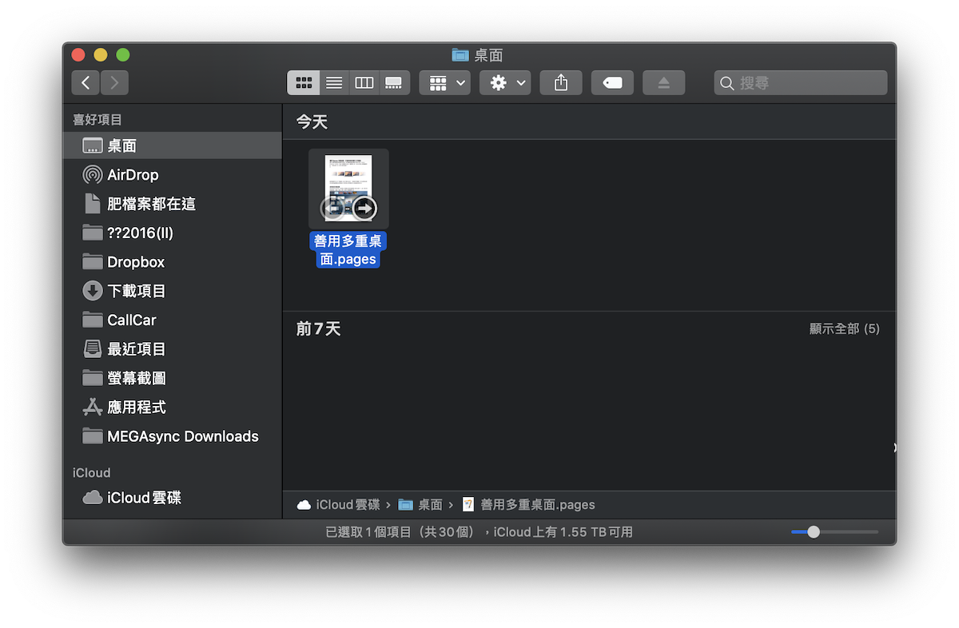Click the 善用多重桌面.pages file name label

(x=348, y=250)
